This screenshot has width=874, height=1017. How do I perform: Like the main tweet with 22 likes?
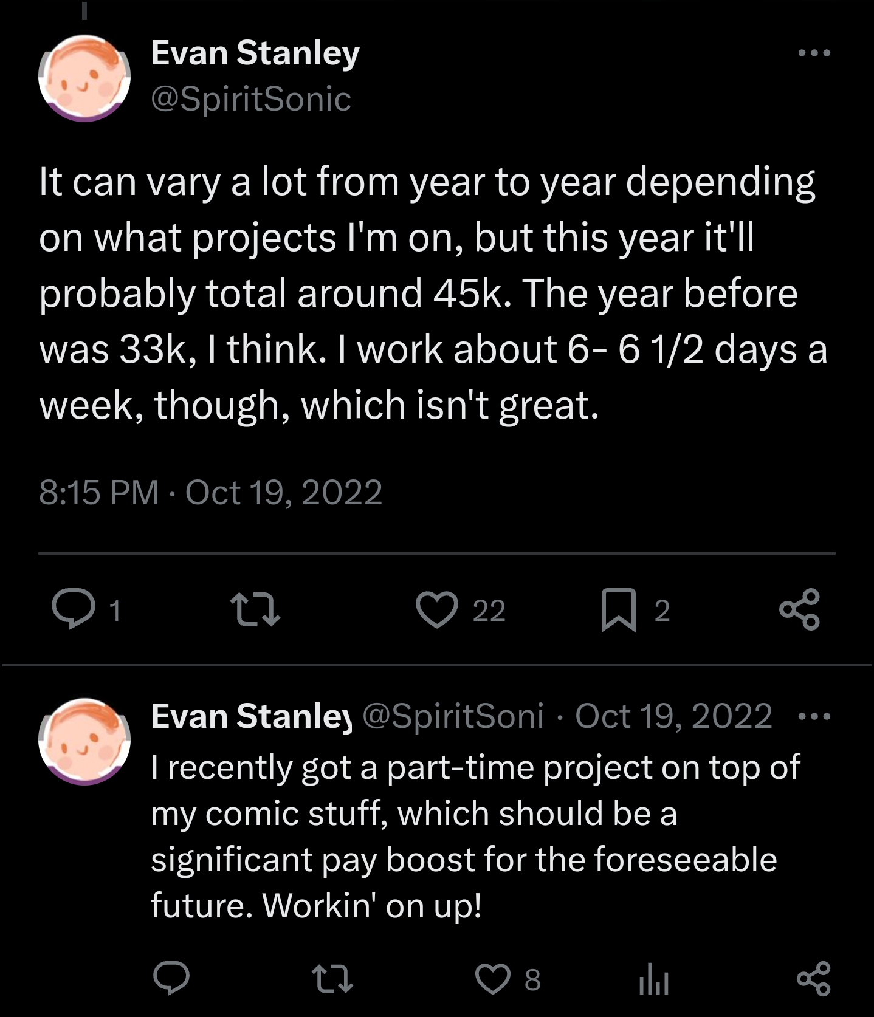(437, 610)
